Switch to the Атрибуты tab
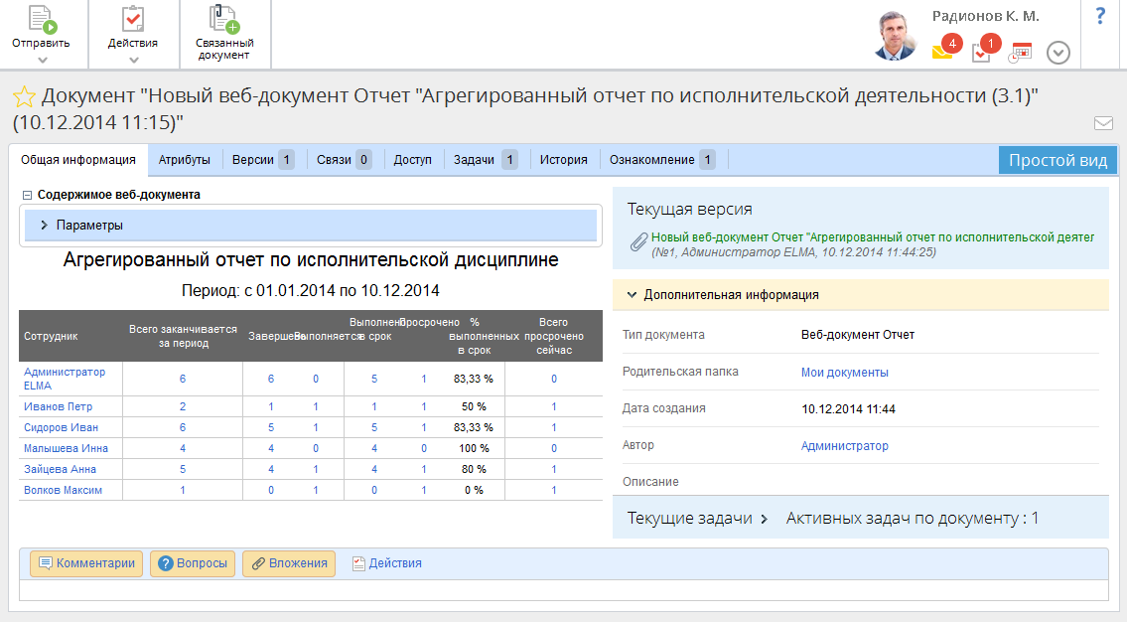This screenshot has width=1127, height=622. (184, 160)
